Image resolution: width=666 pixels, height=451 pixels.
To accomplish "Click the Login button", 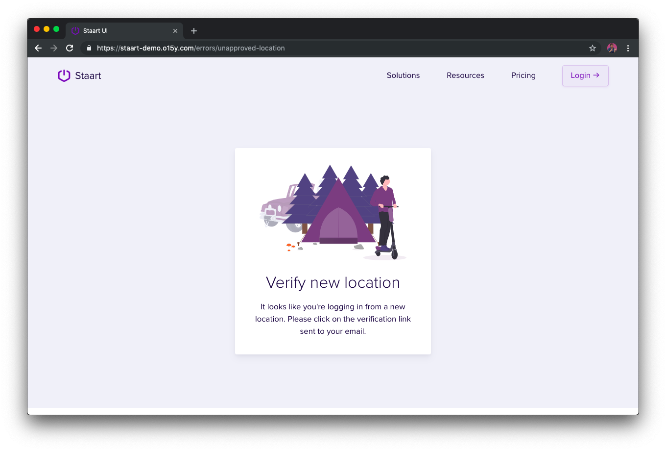I will click(x=585, y=75).
